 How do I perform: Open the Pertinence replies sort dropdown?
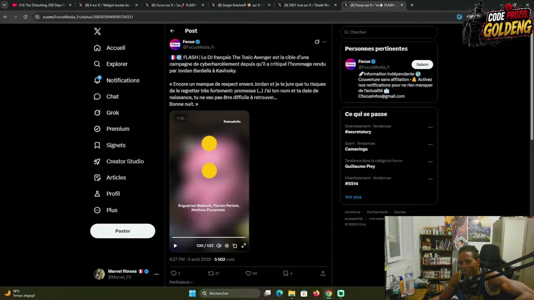pos(181,282)
